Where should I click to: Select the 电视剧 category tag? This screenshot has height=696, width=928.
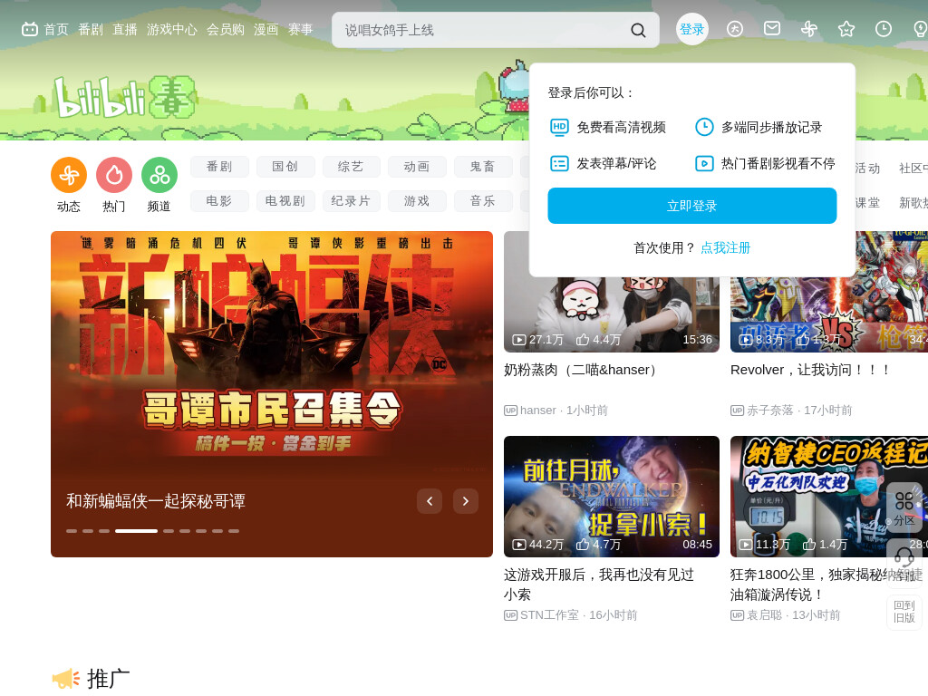285,201
